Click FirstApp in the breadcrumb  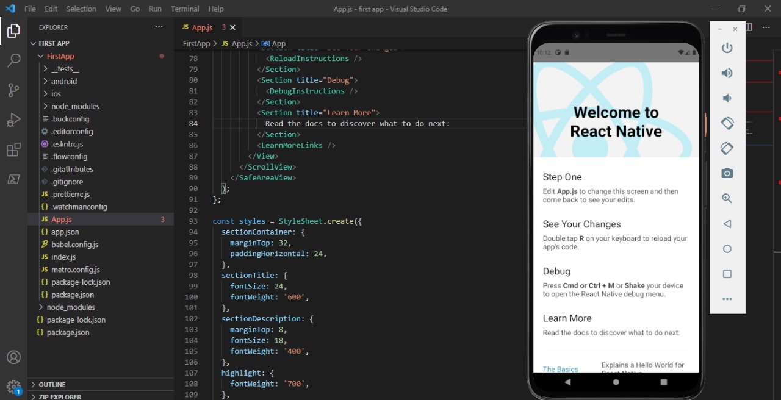pyautogui.click(x=196, y=43)
